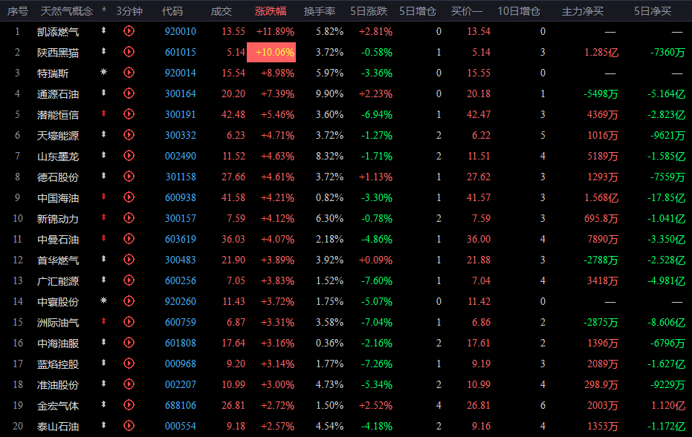Viewport: 692px width, 437px height.
Task: Select the 广汇能源 stock name
Action: (x=58, y=280)
